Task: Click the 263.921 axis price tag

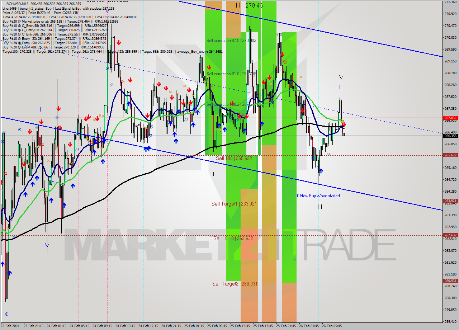Action: (450, 201)
